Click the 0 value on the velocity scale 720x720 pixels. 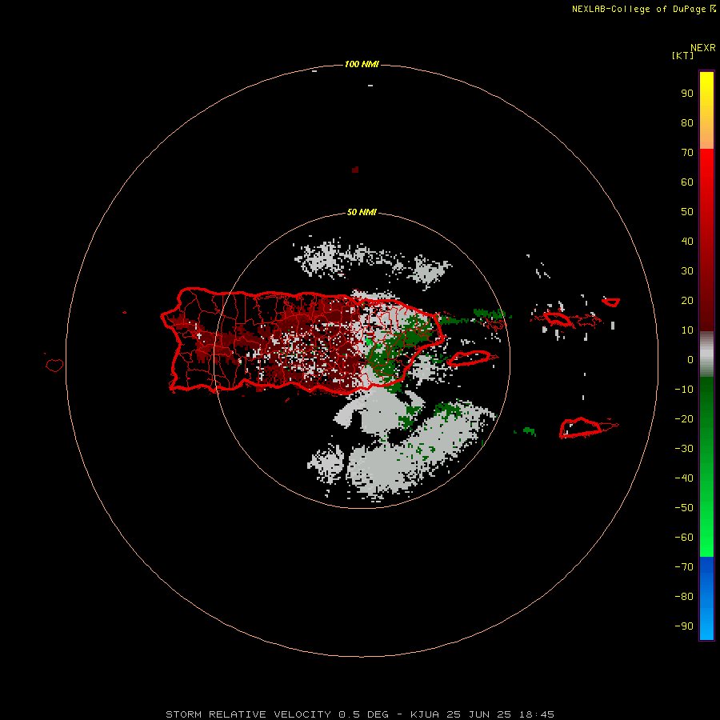[690, 360]
